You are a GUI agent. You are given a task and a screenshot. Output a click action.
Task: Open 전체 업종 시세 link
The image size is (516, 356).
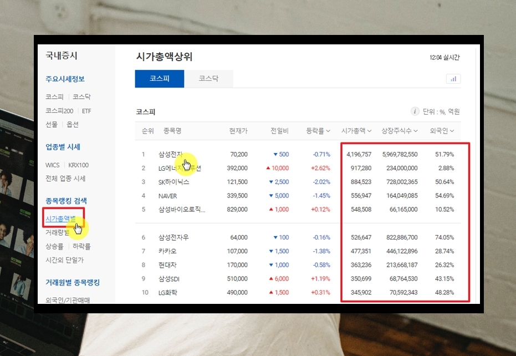[x=65, y=179]
